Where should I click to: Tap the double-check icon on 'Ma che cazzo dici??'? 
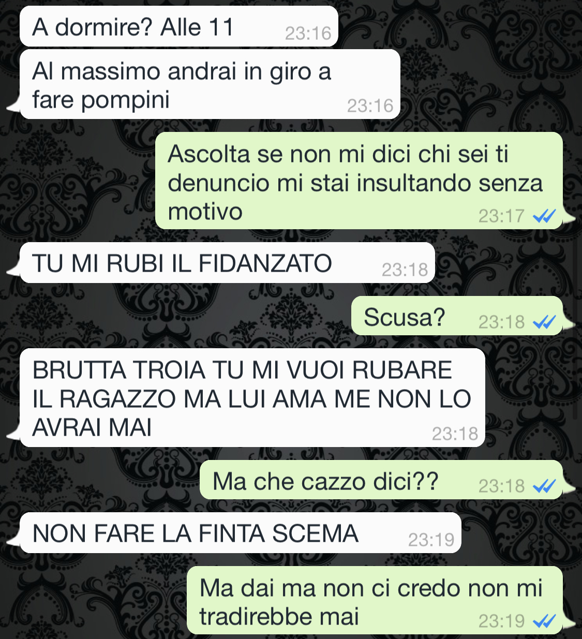pyautogui.click(x=544, y=486)
